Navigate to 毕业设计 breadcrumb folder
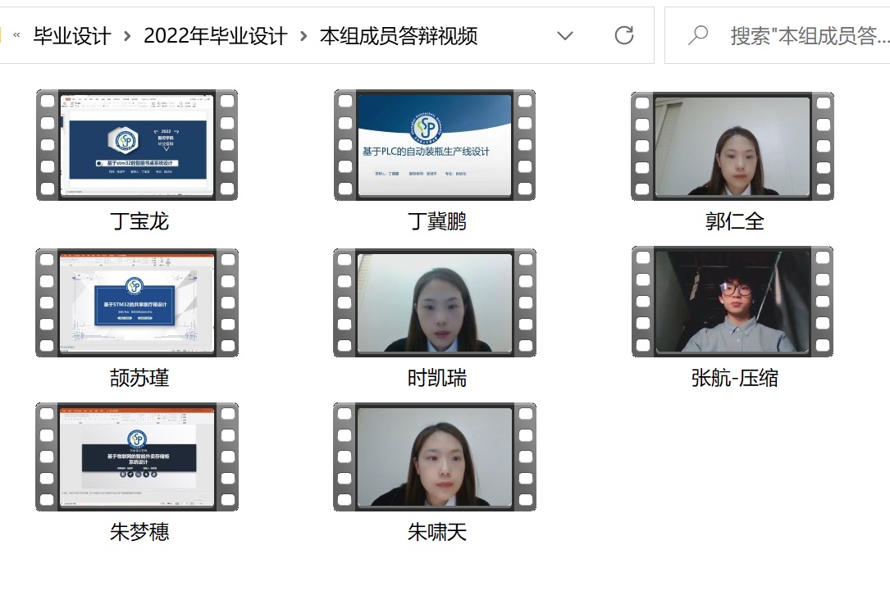890x609 pixels. (x=72, y=36)
